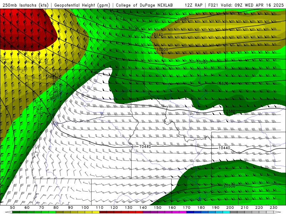The image size is (286, 214).
Task: Click the 80 value on the color scale
Action: coord(56,208)
